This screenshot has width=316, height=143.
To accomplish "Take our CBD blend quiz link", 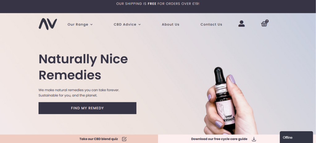I will [98, 139].
